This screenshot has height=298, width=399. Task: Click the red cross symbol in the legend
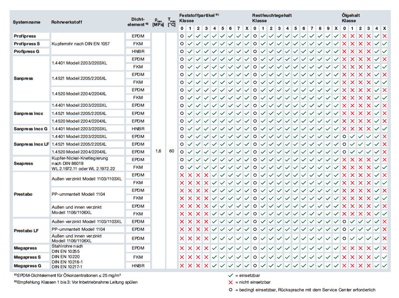231,283
